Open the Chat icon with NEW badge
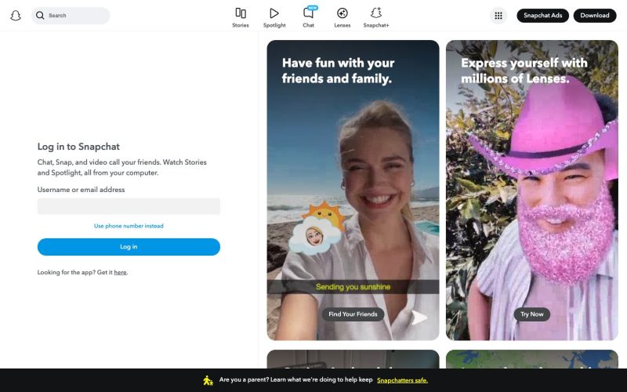Image resolution: width=627 pixels, height=392 pixels. click(x=308, y=13)
